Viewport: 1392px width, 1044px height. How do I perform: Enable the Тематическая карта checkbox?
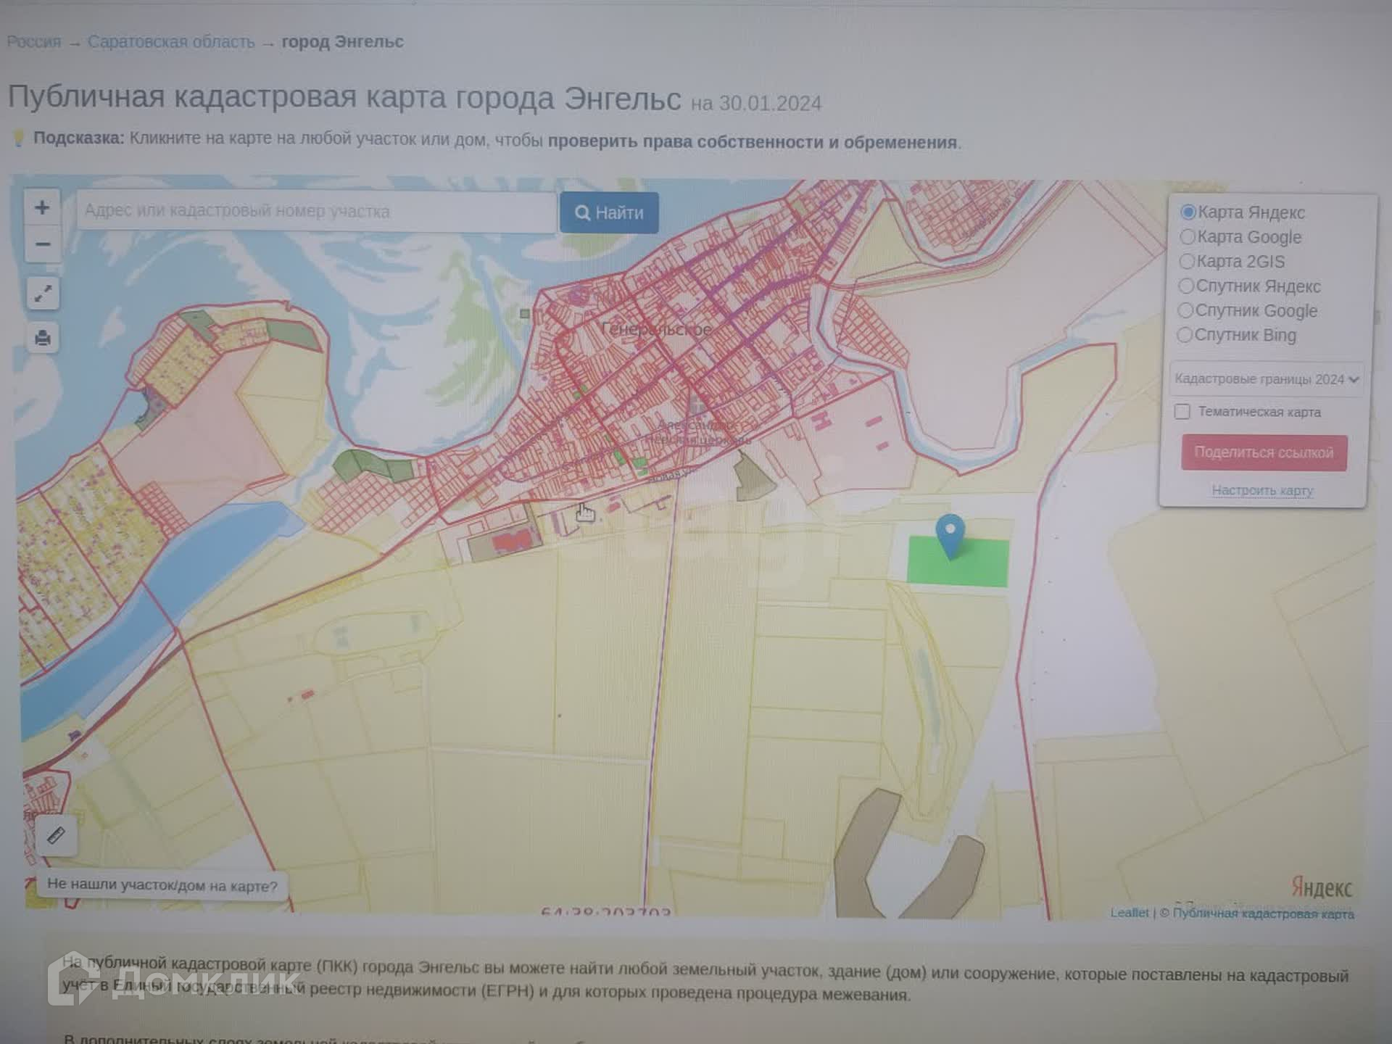click(x=1182, y=412)
